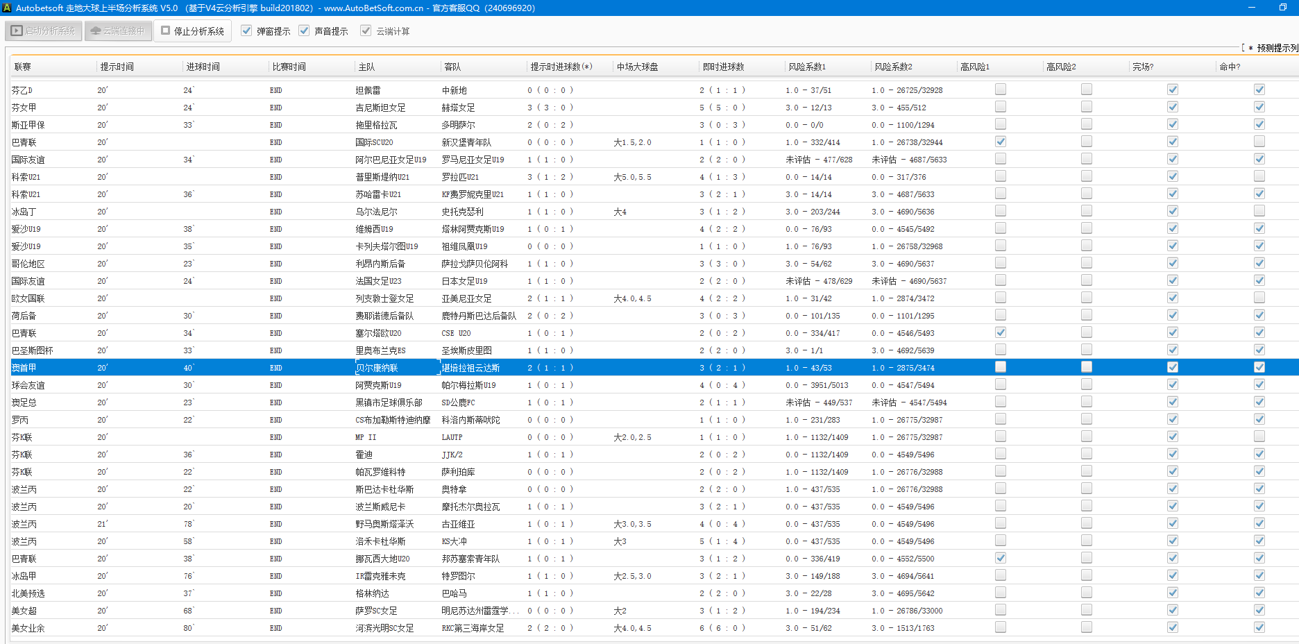Click the 提示时间 column header
The image size is (1299, 644).
click(117, 67)
